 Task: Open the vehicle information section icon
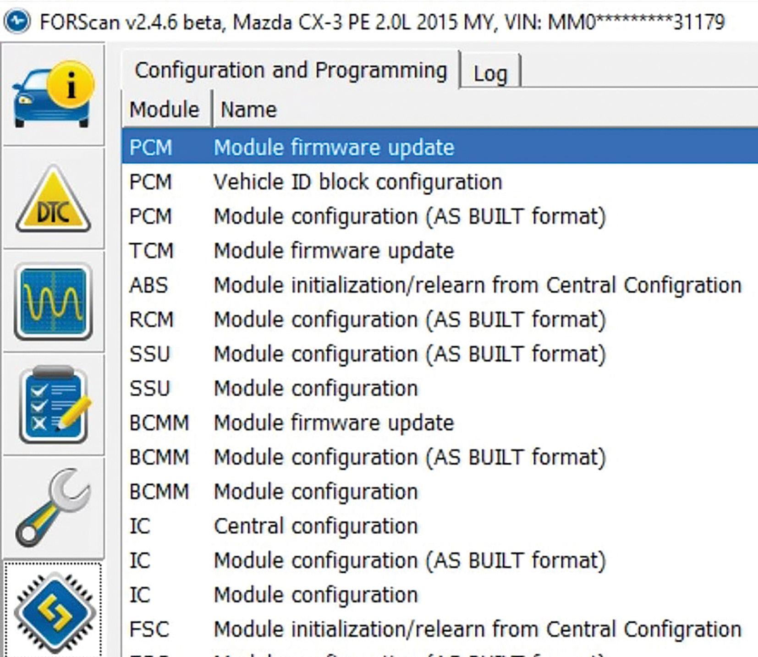(x=53, y=94)
